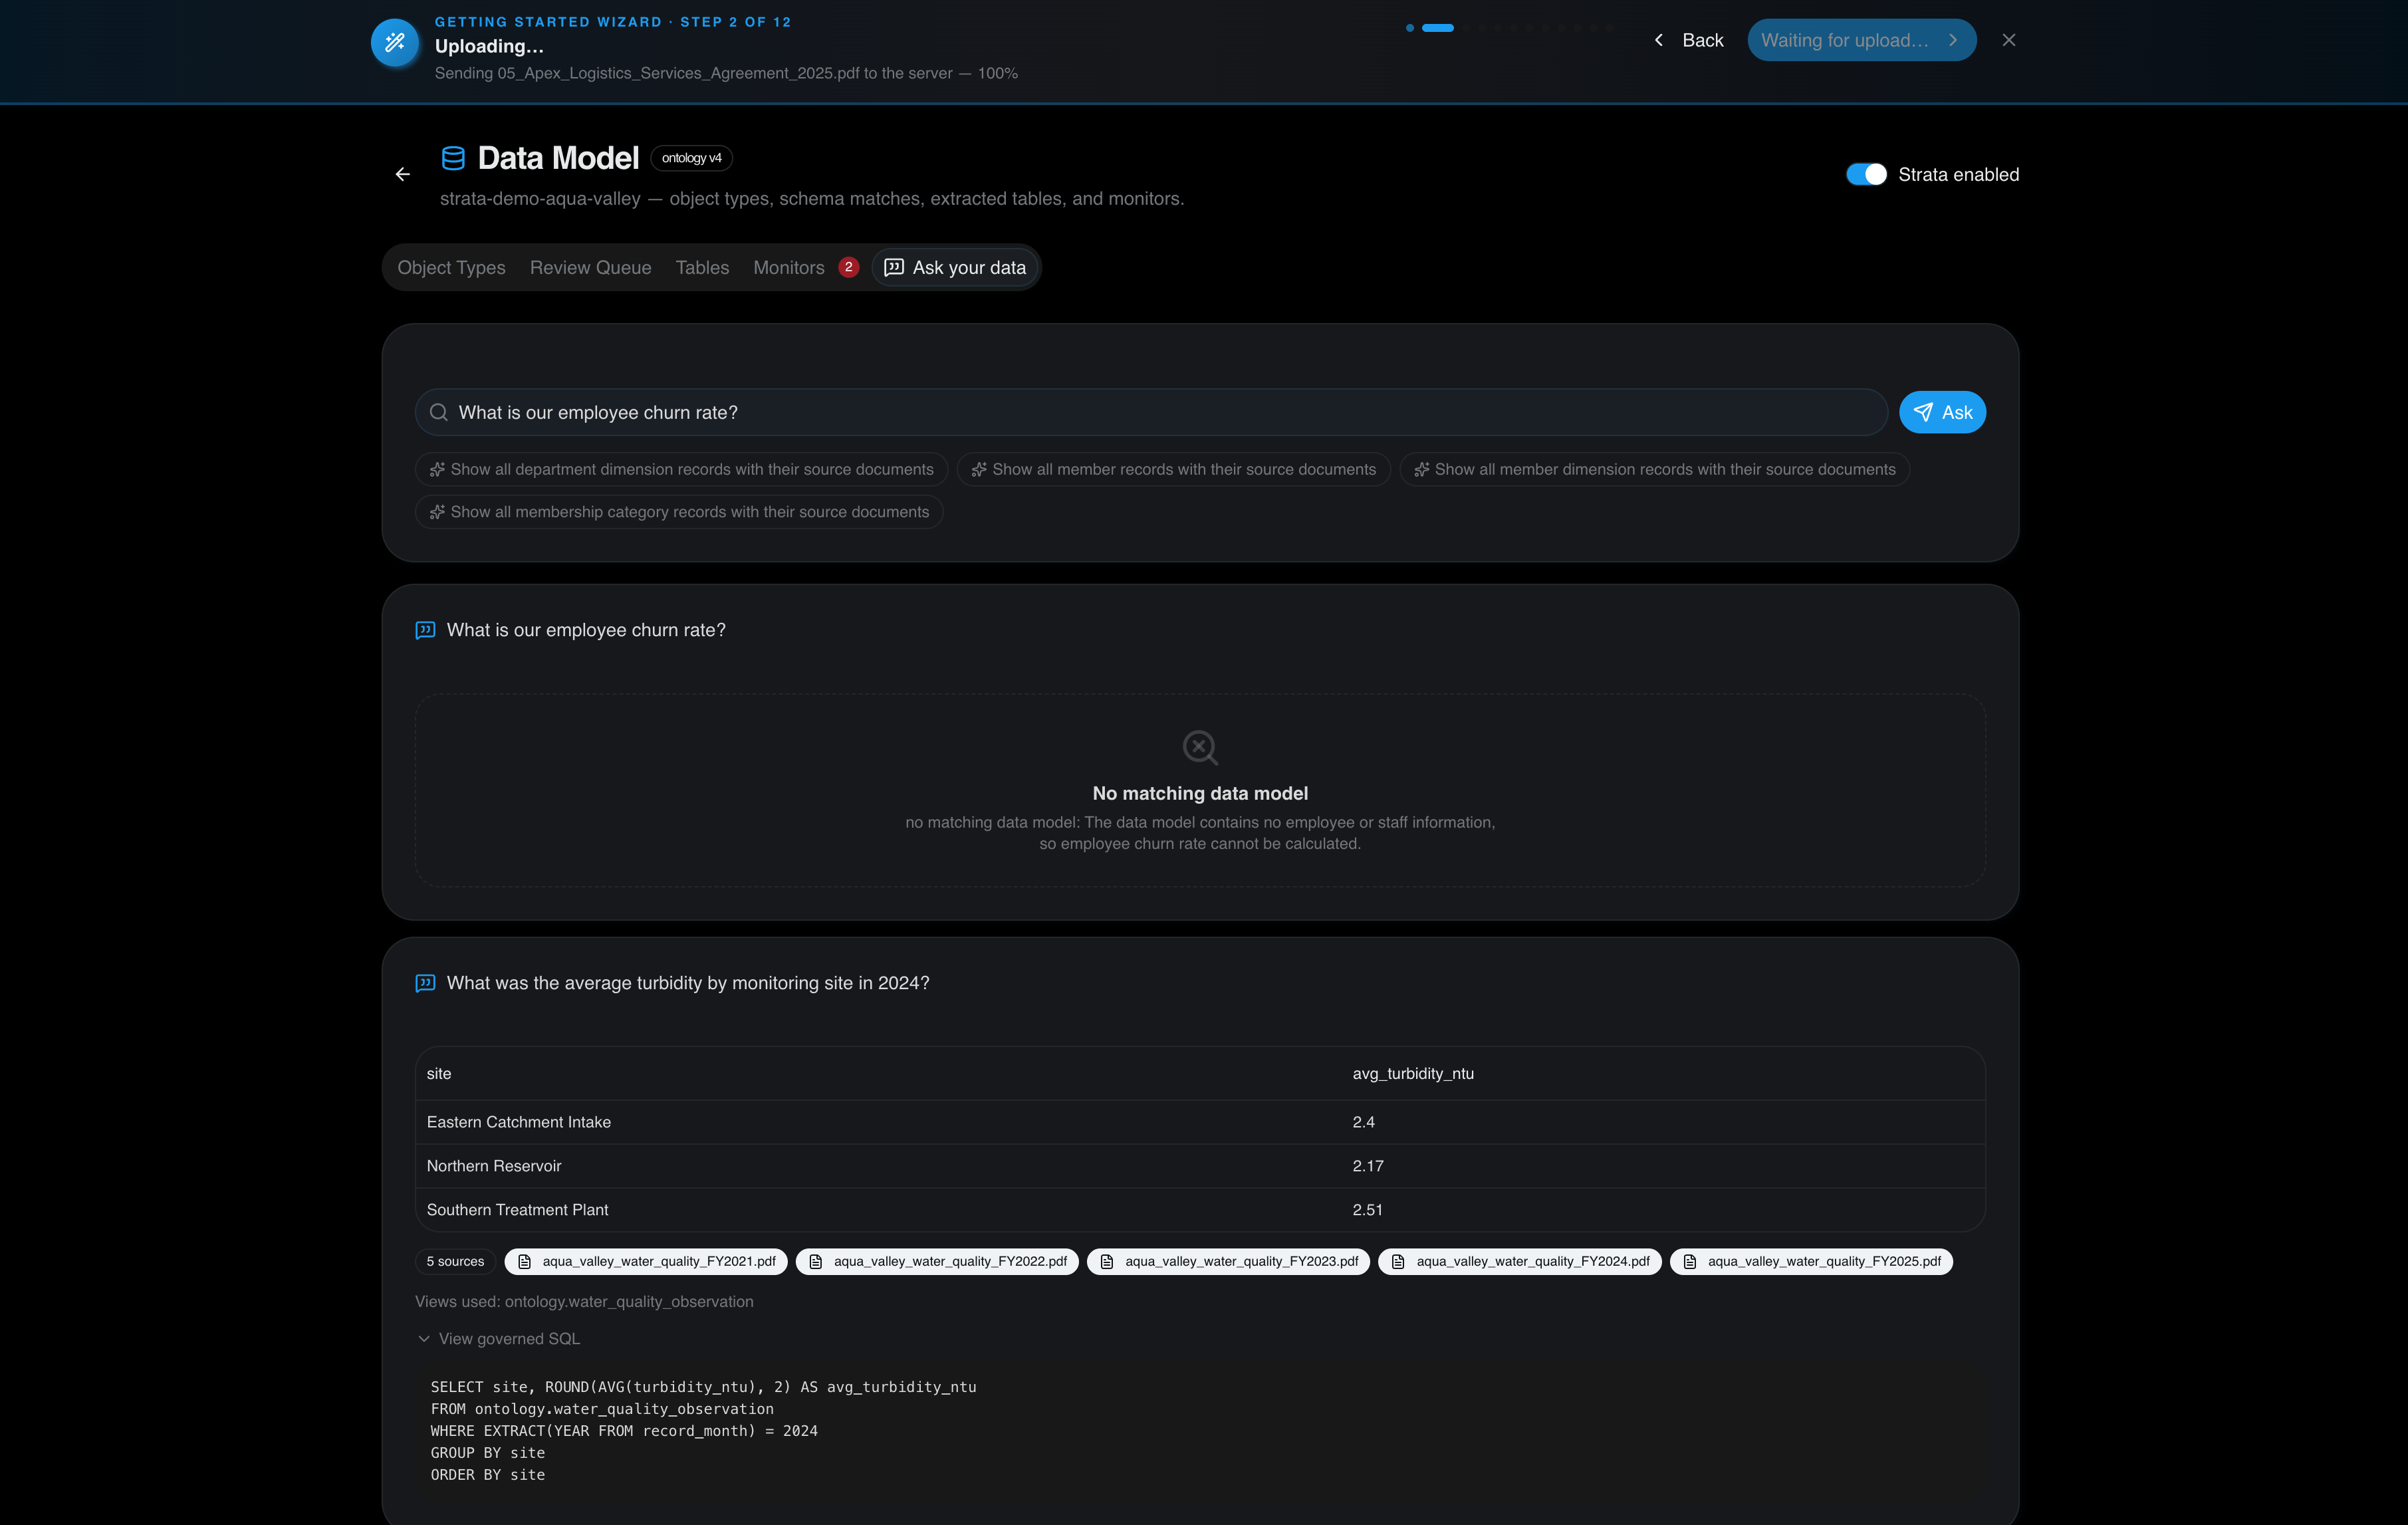The image size is (2408, 1525).
Task: Click the No matching data model heading
Action: [x=1200, y=793]
